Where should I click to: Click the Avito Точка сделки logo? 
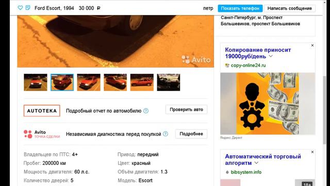42,134
